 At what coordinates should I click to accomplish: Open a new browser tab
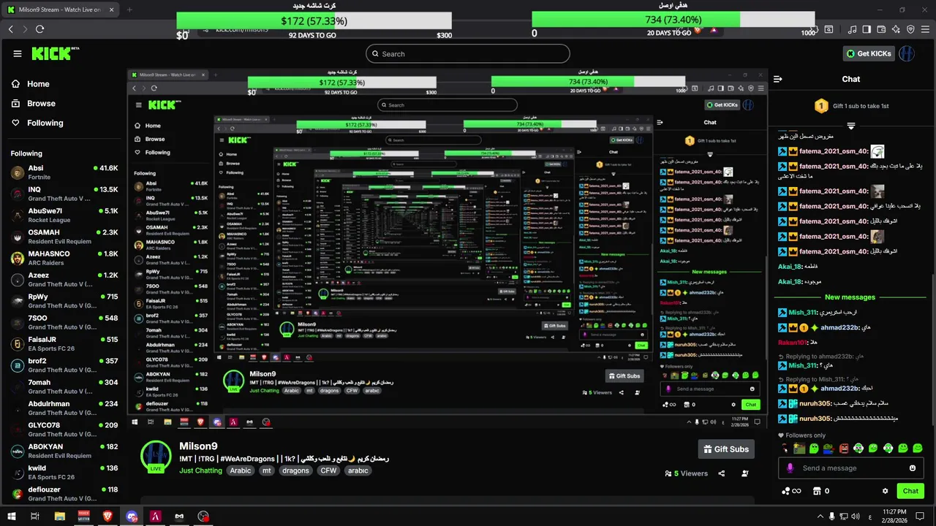129,9
